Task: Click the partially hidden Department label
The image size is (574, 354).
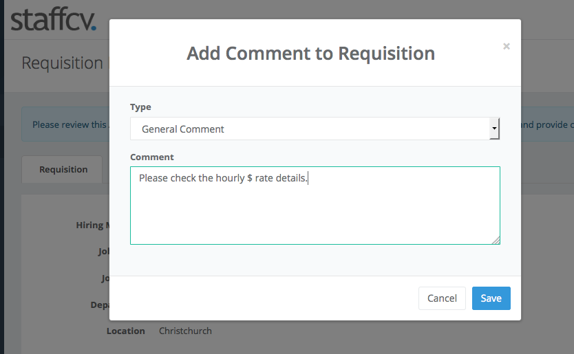Action: tap(100, 305)
